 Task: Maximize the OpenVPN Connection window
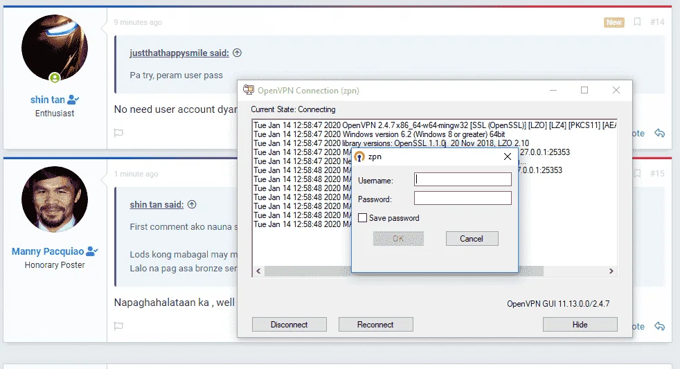(584, 90)
